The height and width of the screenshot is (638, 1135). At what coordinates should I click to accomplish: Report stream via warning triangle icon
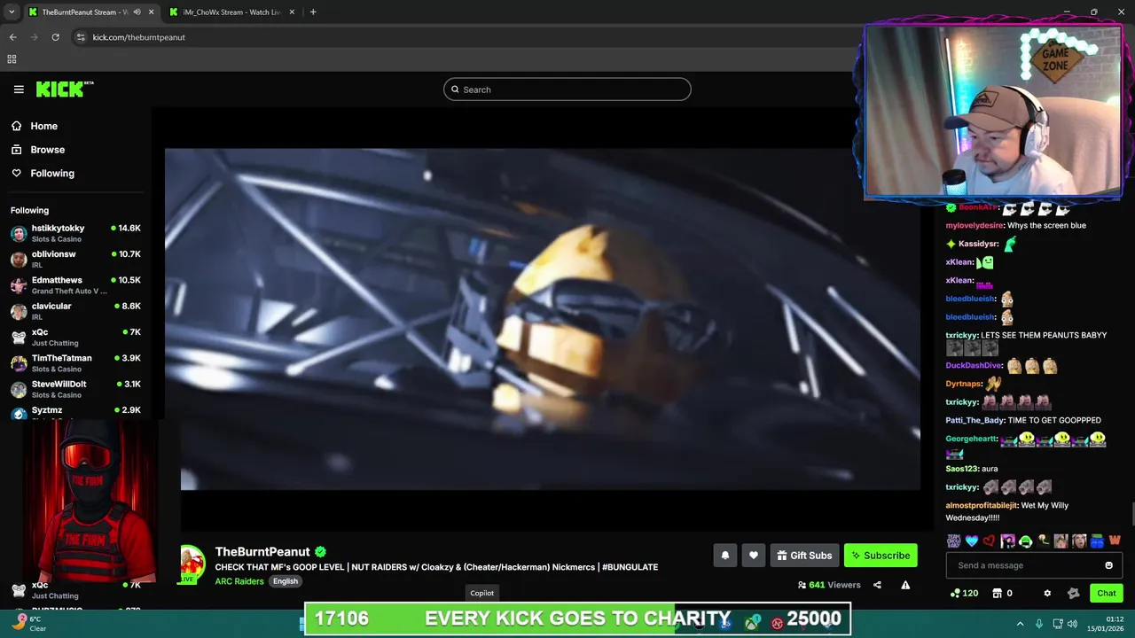coord(905,585)
